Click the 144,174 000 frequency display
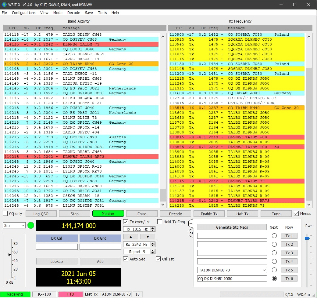317x298 pixels. tap(78, 226)
